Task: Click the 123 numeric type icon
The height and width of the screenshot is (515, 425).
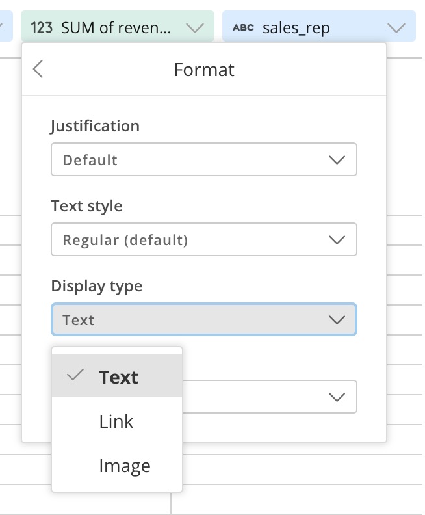Action: (x=42, y=27)
